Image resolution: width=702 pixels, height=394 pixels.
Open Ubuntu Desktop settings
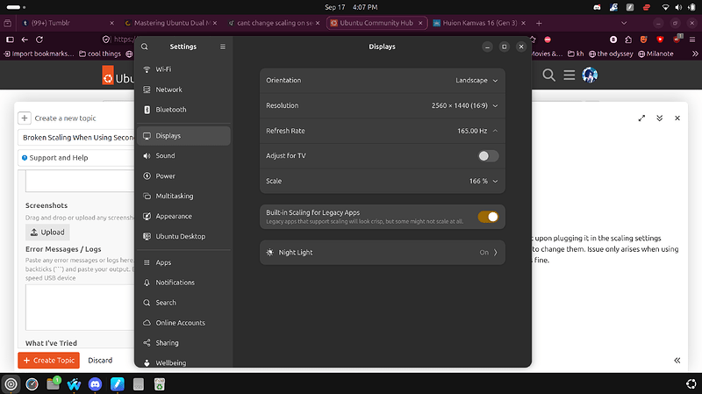click(x=183, y=236)
